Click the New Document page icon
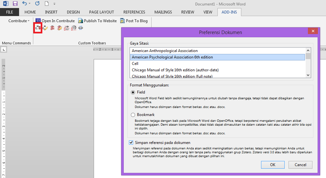This screenshot has height=178, width=326. (x=47, y=4)
